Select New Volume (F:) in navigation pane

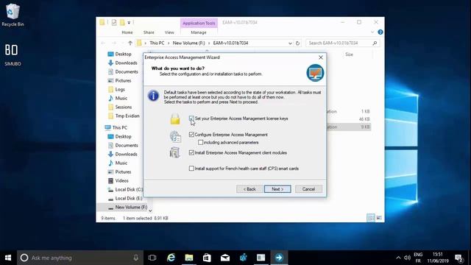tap(127, 207)
